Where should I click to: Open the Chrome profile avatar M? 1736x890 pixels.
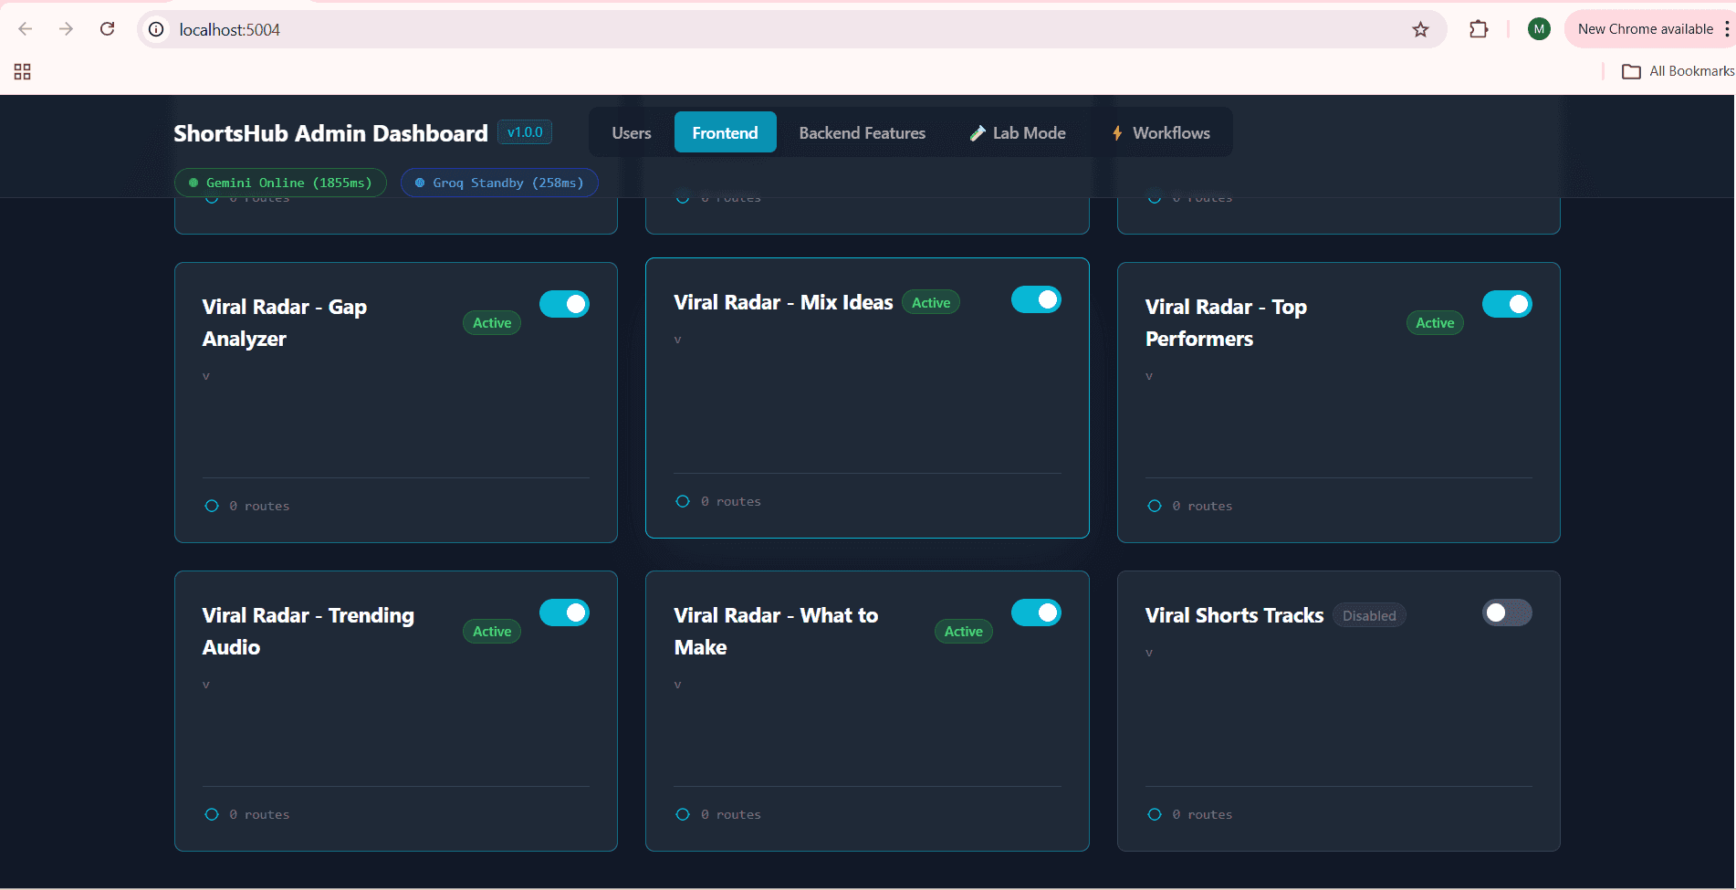[1539, 29]
